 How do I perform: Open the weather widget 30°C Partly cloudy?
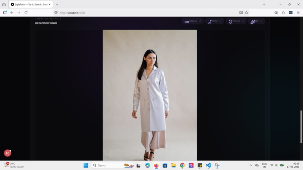(x=14, y=165)
